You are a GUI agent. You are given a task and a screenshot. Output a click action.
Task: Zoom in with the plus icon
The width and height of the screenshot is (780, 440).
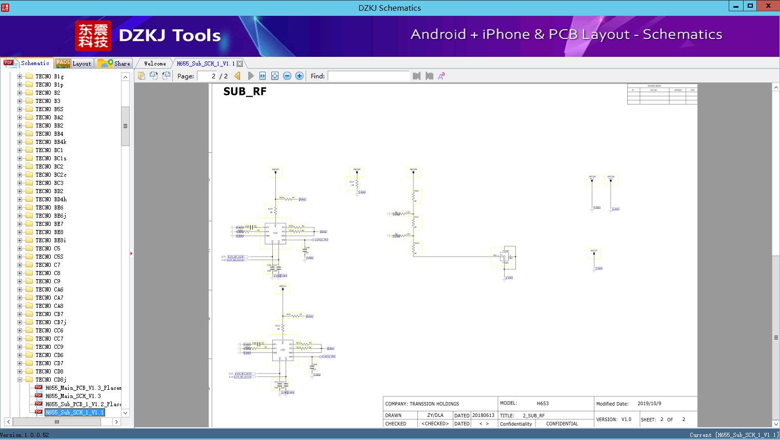[x=299, y=76]
